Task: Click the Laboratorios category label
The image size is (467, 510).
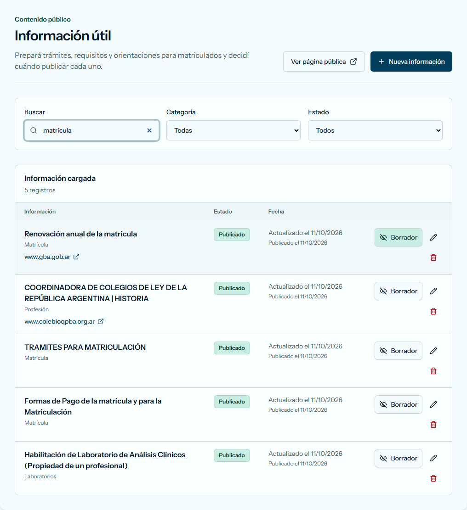Action: 40,476
